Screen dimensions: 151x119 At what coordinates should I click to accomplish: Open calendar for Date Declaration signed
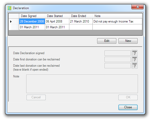pyautogui.click(x=134, y=53)
